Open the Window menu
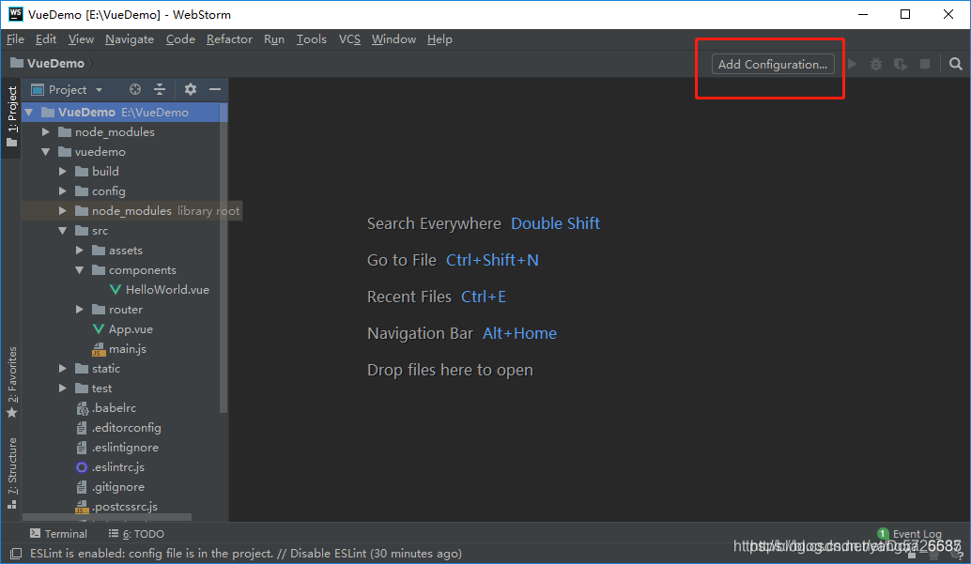971x564 pixels. (393, 39)
